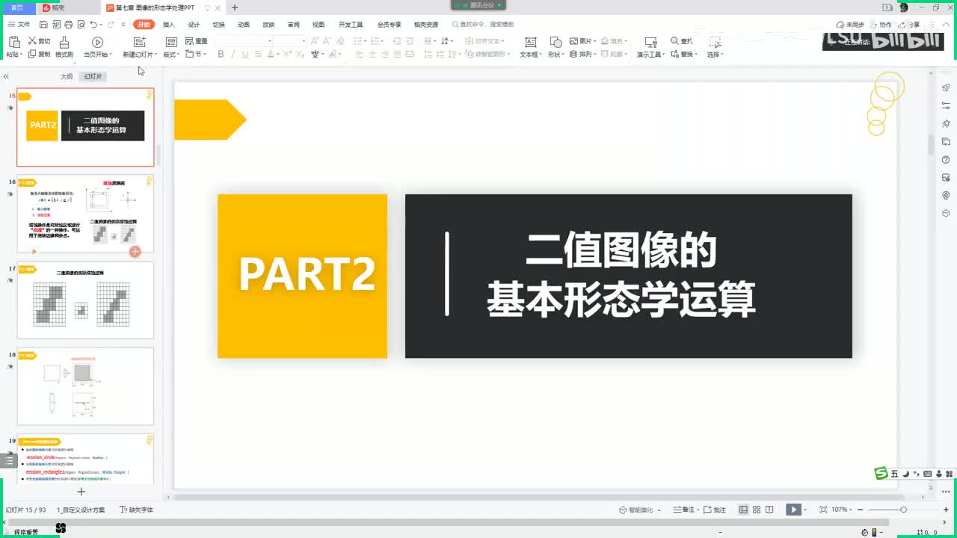957x538 pixels.
Task: Open the new document tab plus
Action: coord(234,7)
